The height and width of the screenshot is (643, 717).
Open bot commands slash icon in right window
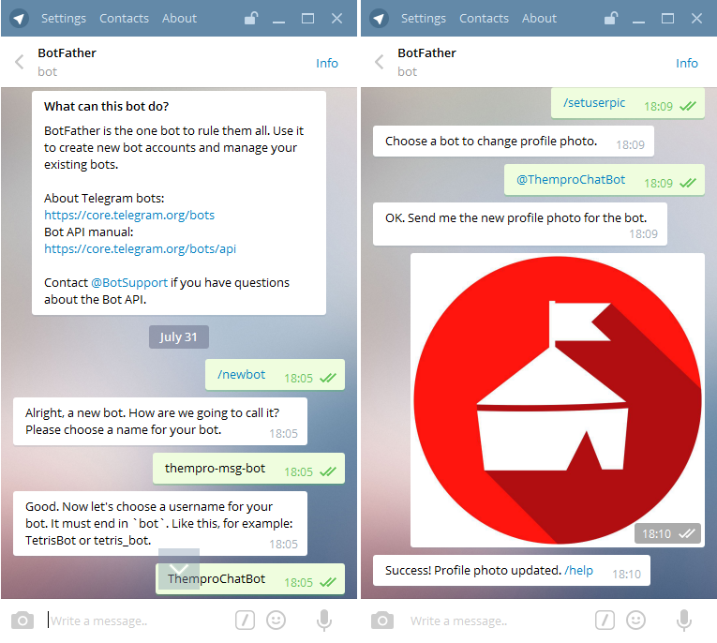[x=605, y=621]
